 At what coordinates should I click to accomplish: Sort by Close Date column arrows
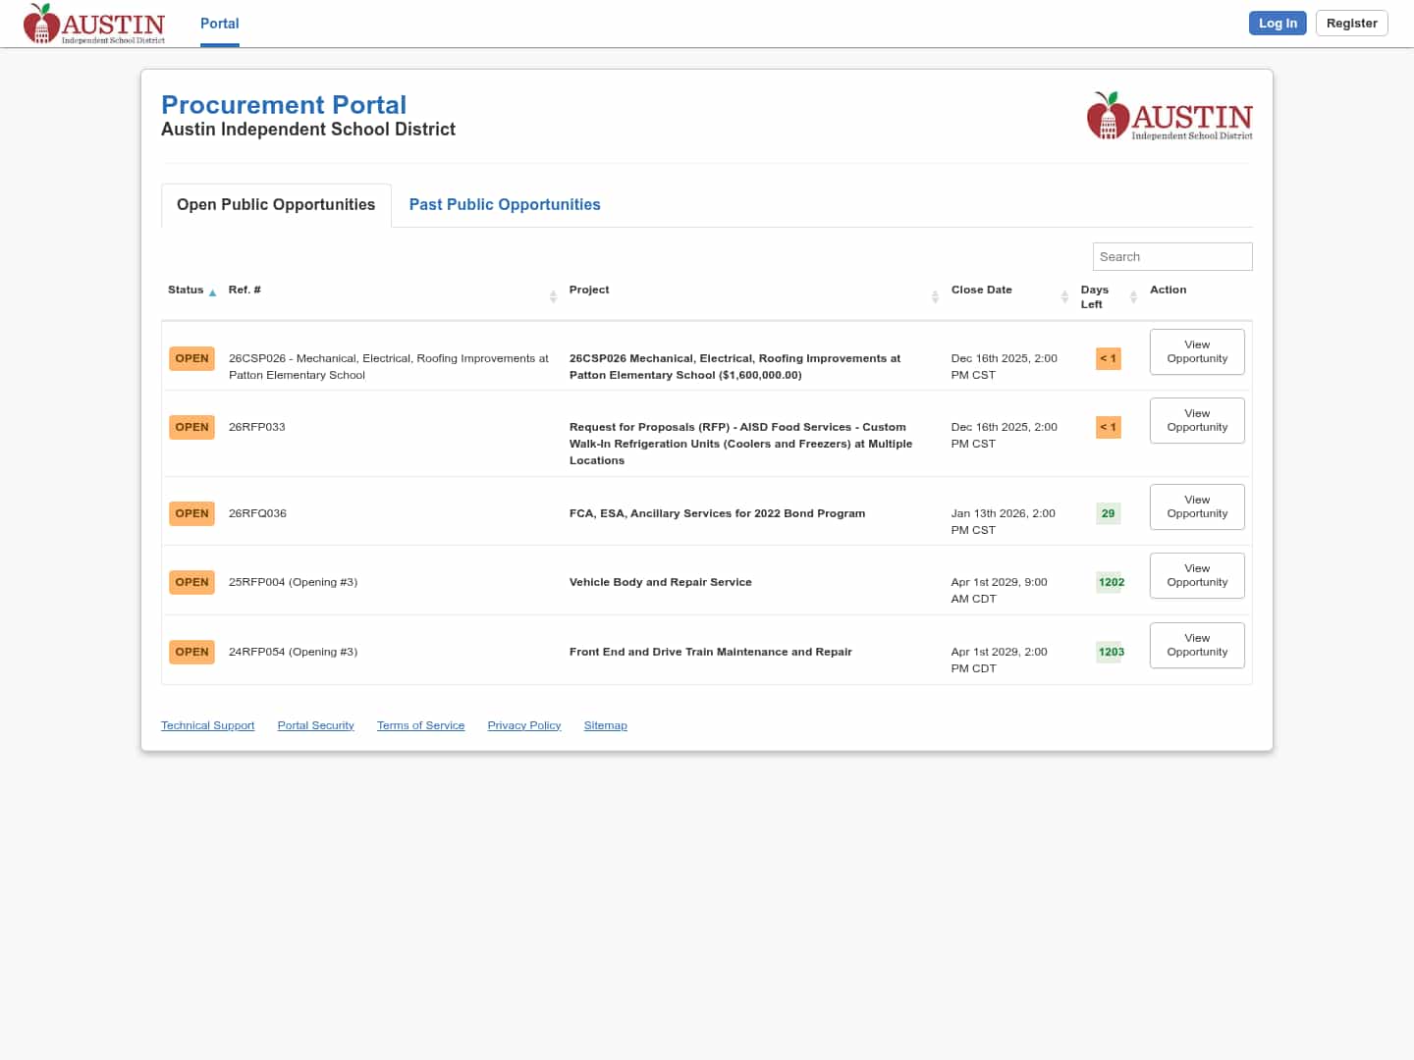(1064, 296)
